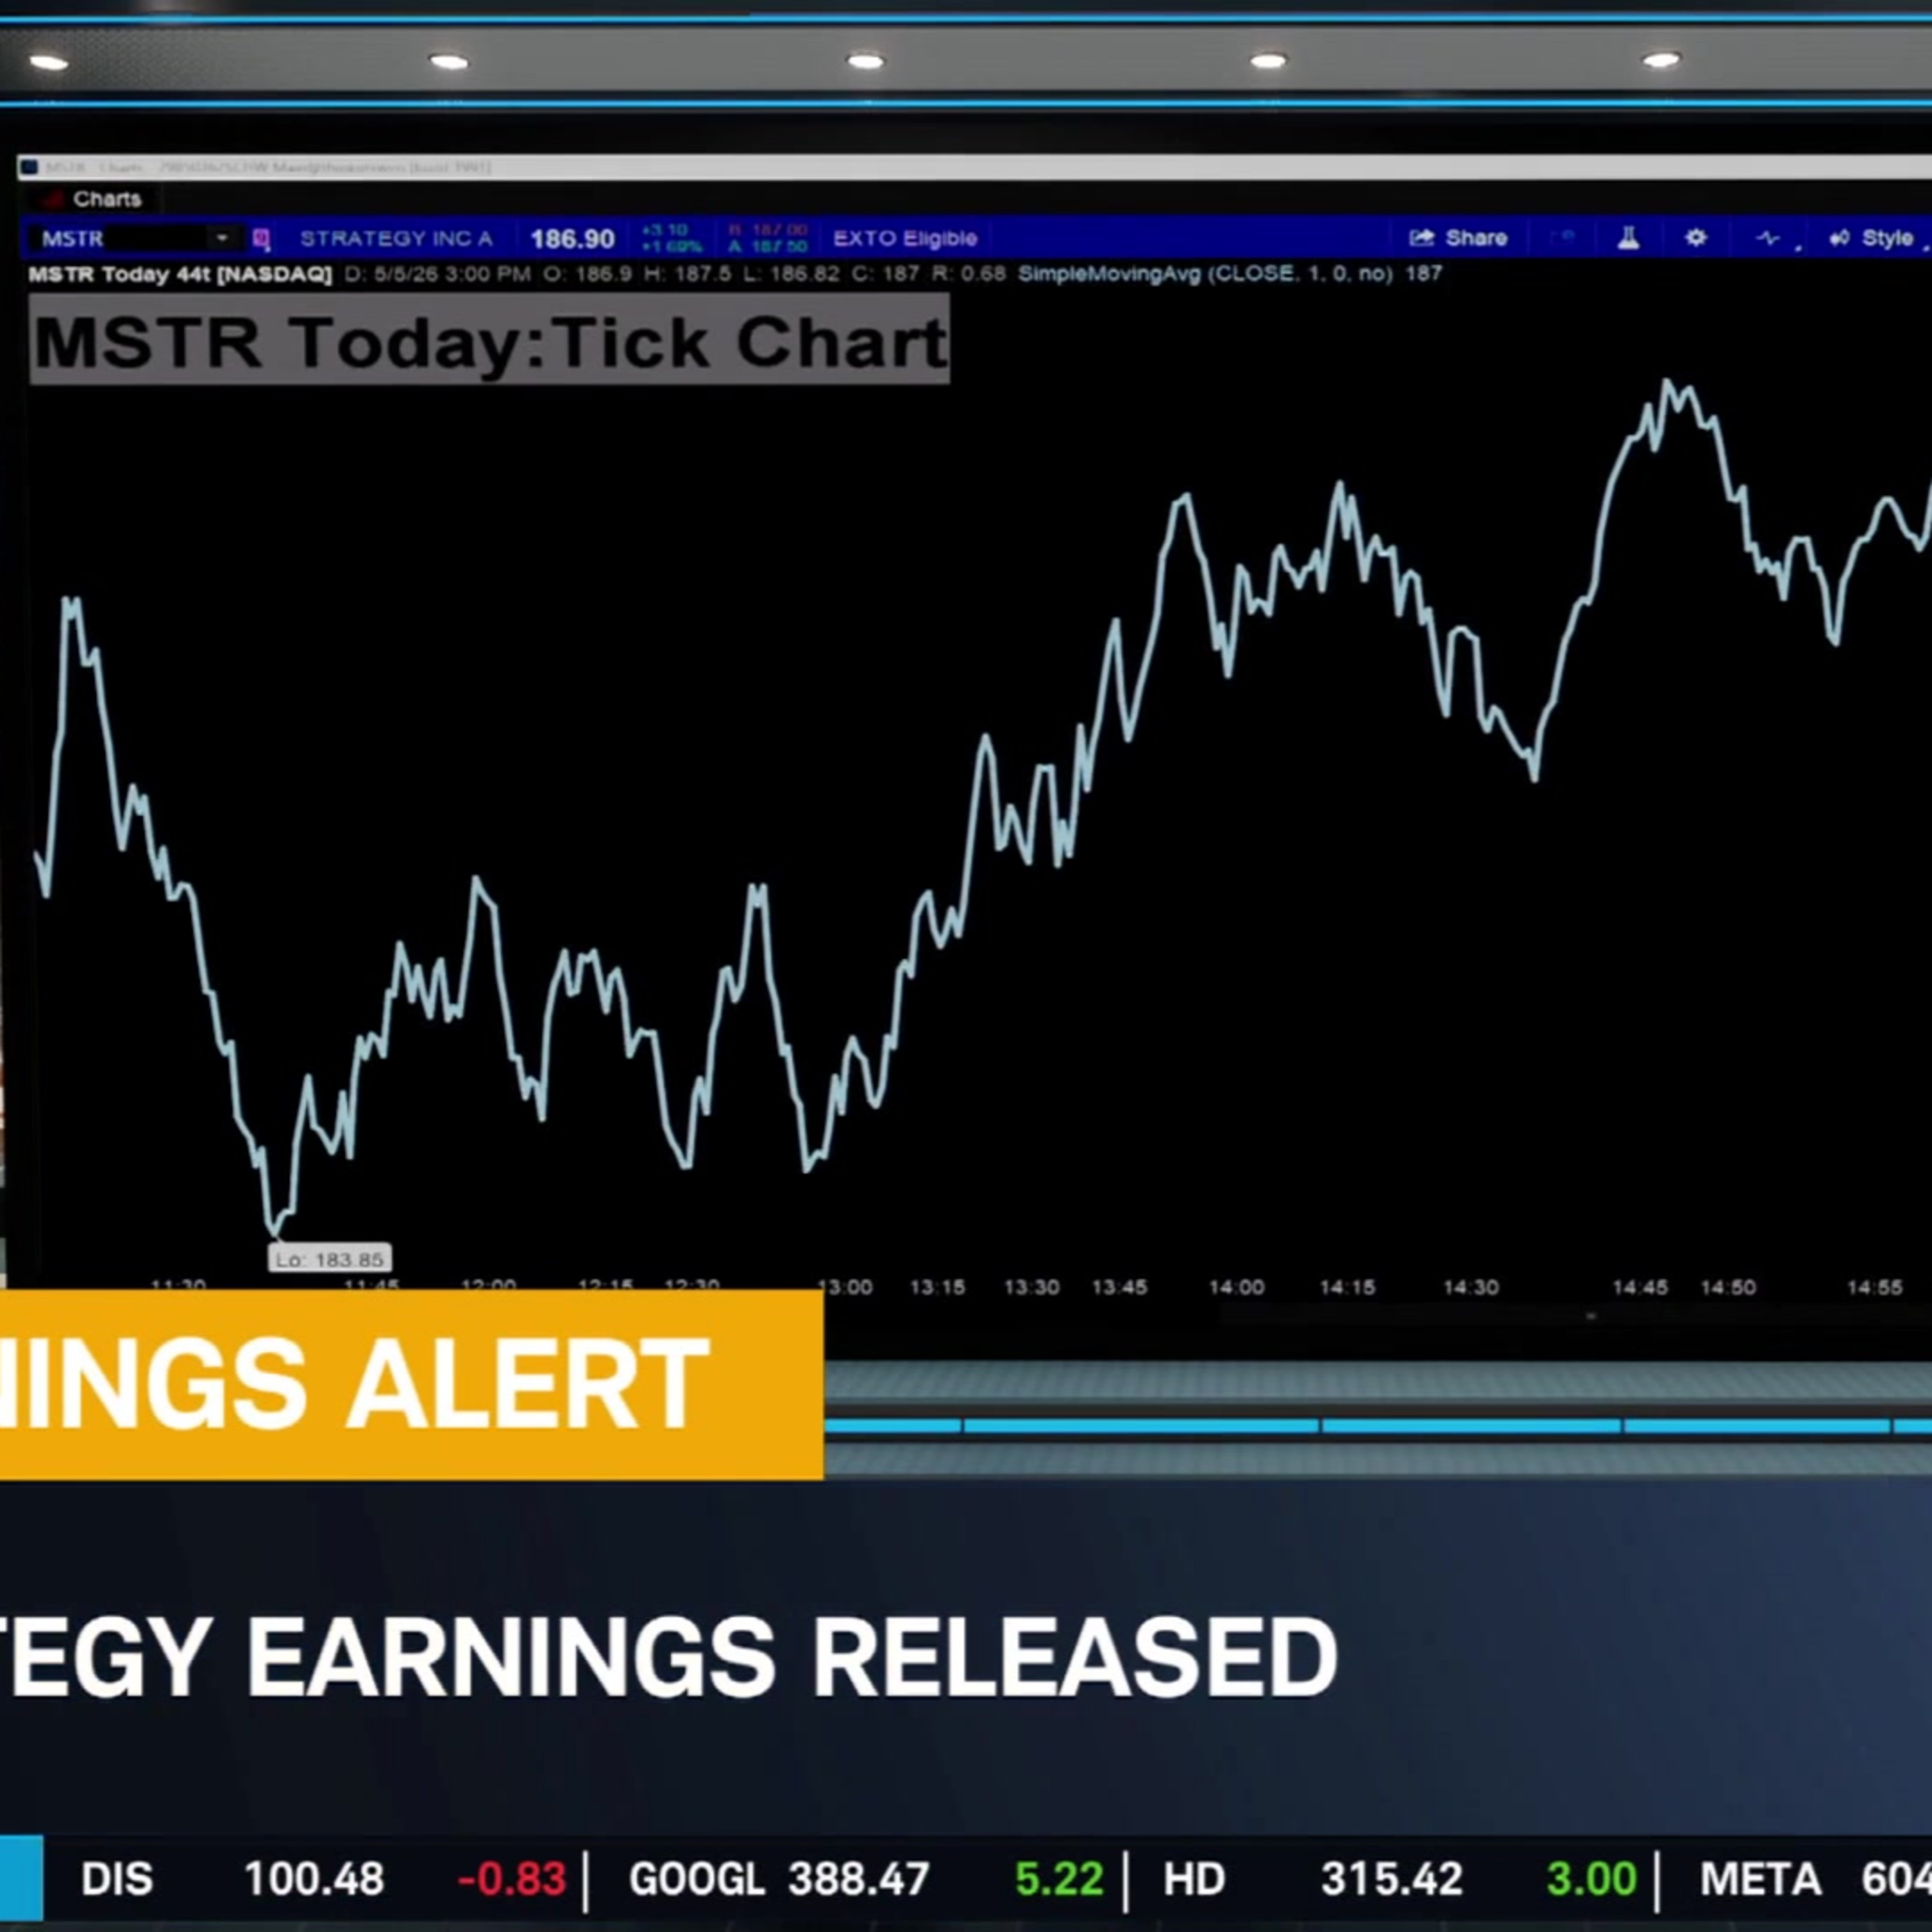
Task: Click the orange ALERT banner
Action: coord(411,1385)
